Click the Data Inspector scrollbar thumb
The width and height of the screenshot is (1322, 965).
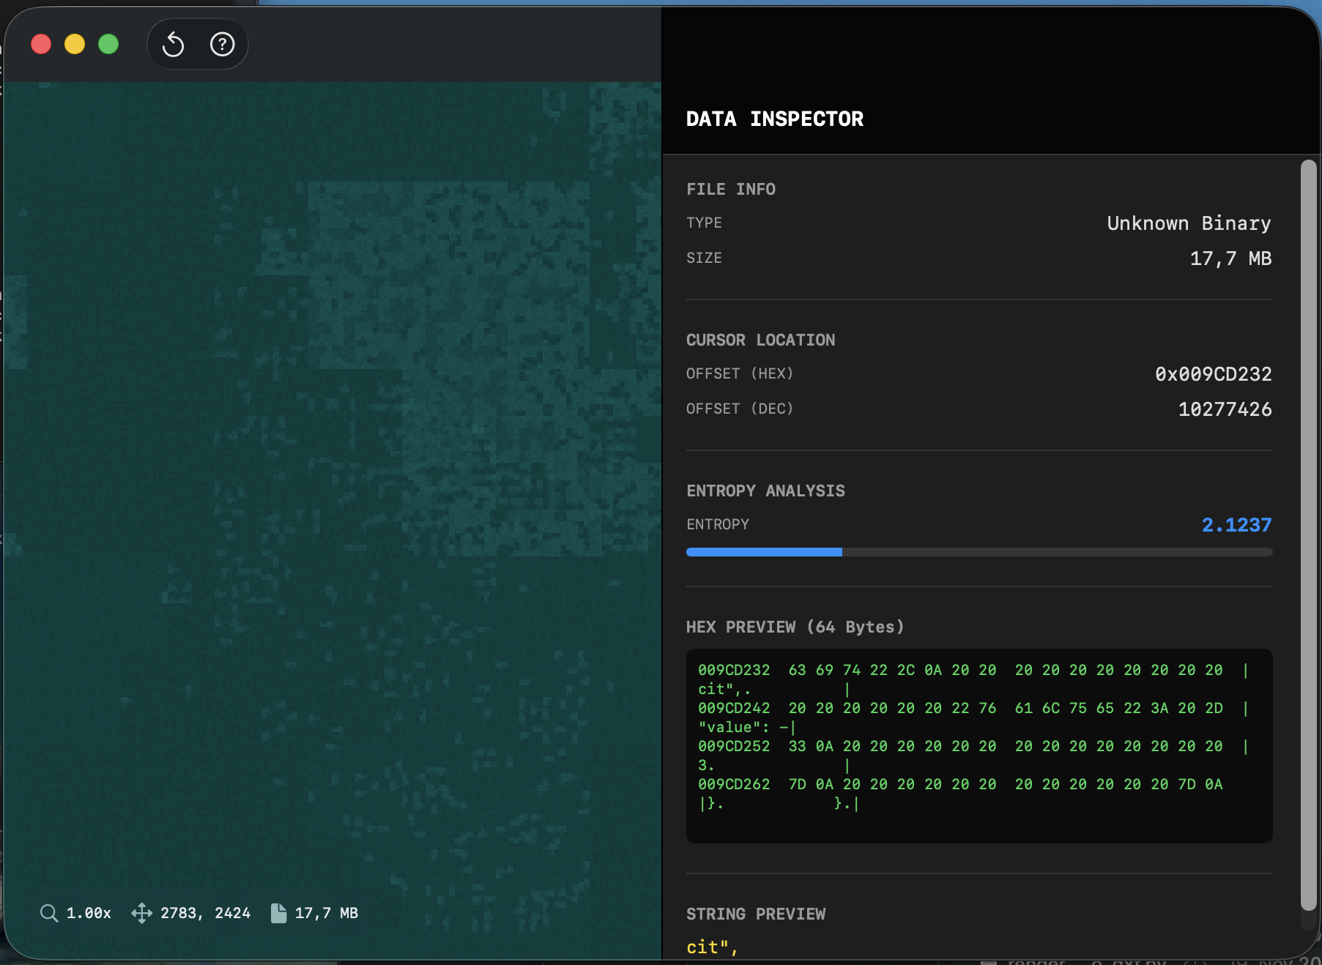click(1308, 535)
